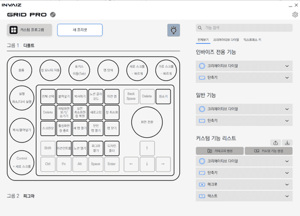Select the 스크린샷 key
The height and width of the screenshot is (216, 300).
[x=48, y=128]
